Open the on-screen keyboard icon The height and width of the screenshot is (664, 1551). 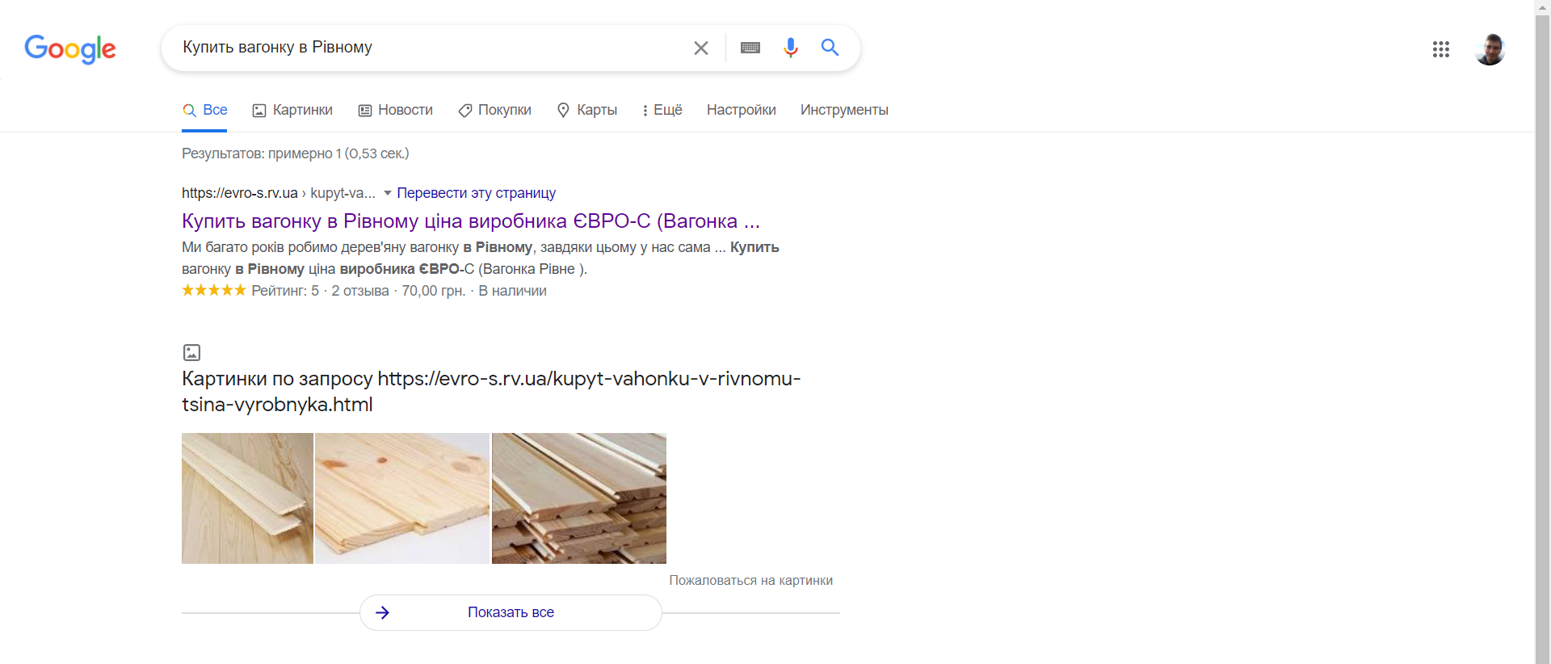[x=750, y=48]
